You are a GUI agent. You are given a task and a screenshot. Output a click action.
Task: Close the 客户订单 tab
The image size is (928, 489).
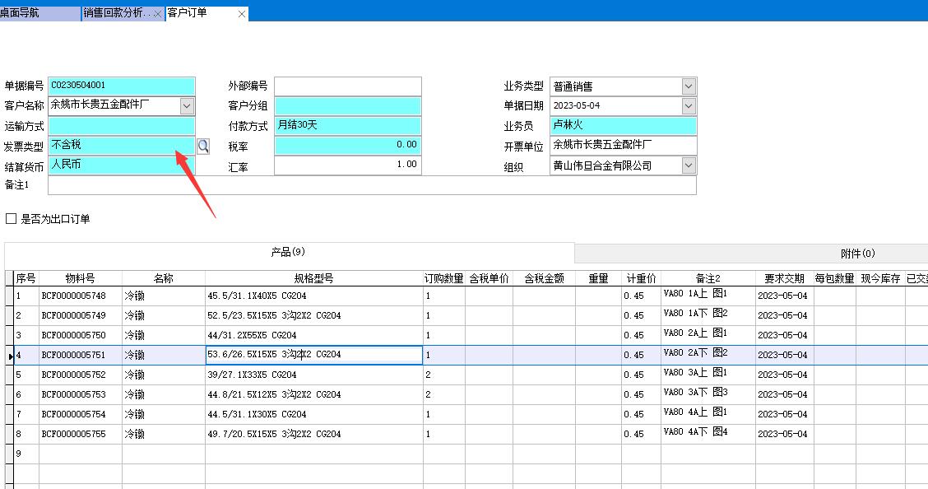click(242, 14)
